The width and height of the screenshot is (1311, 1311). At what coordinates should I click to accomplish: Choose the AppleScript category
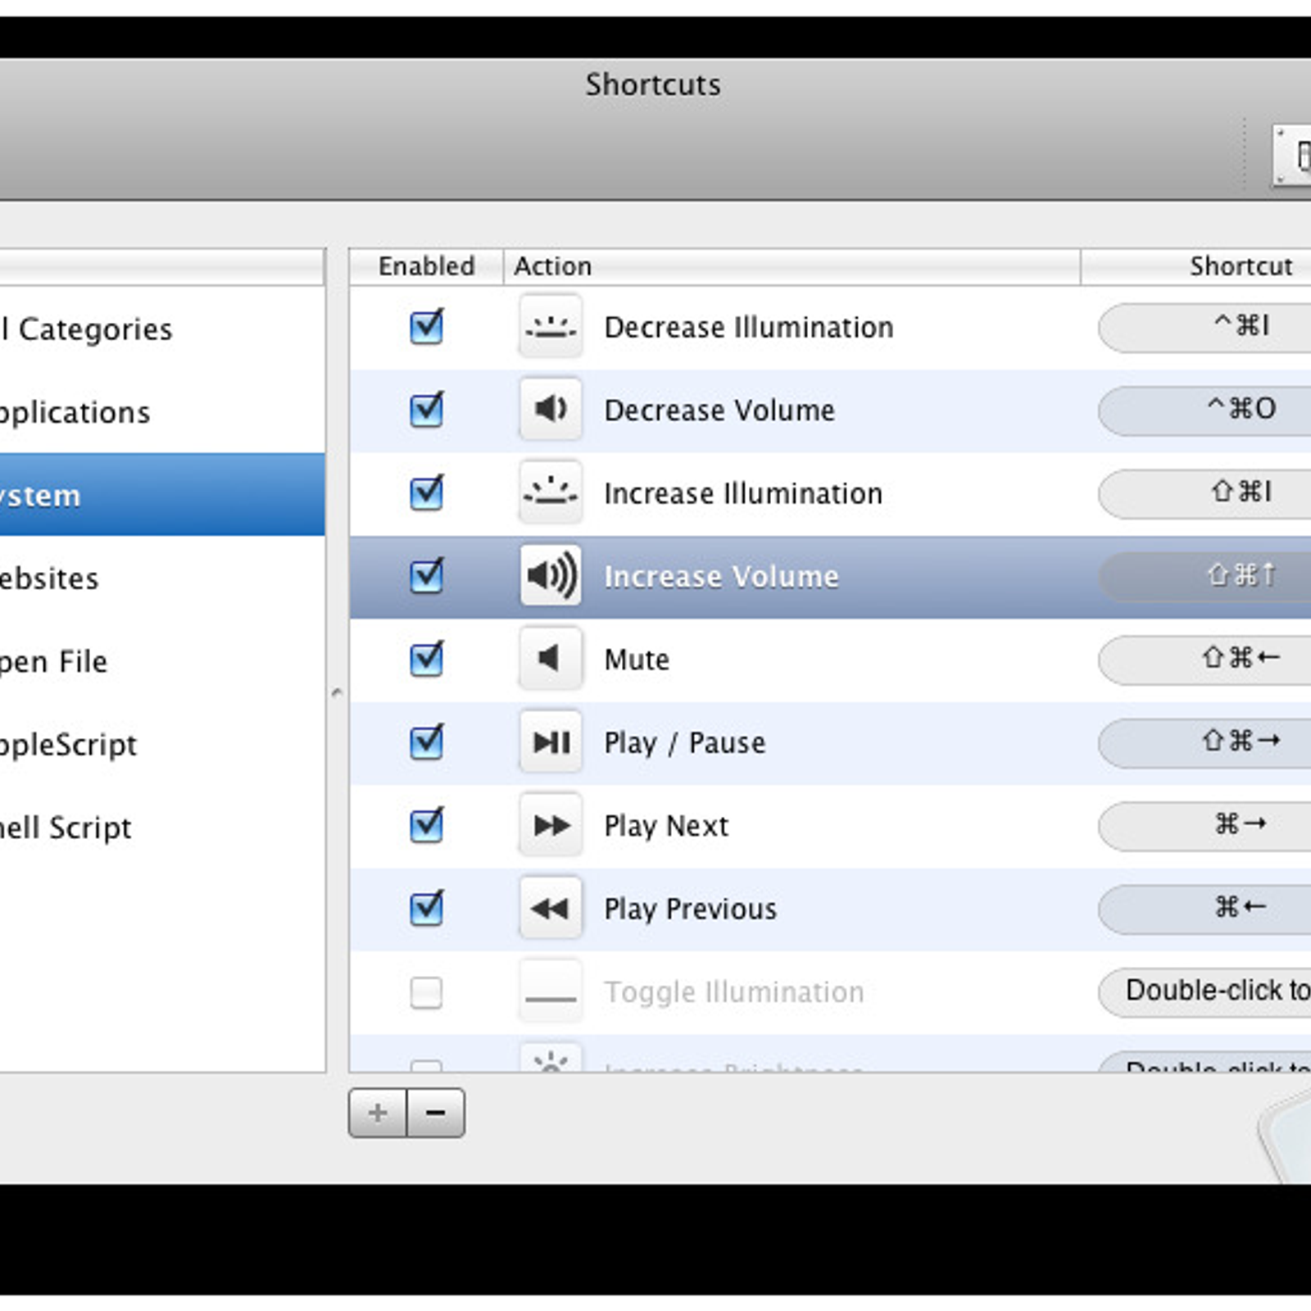click(162, 744)
